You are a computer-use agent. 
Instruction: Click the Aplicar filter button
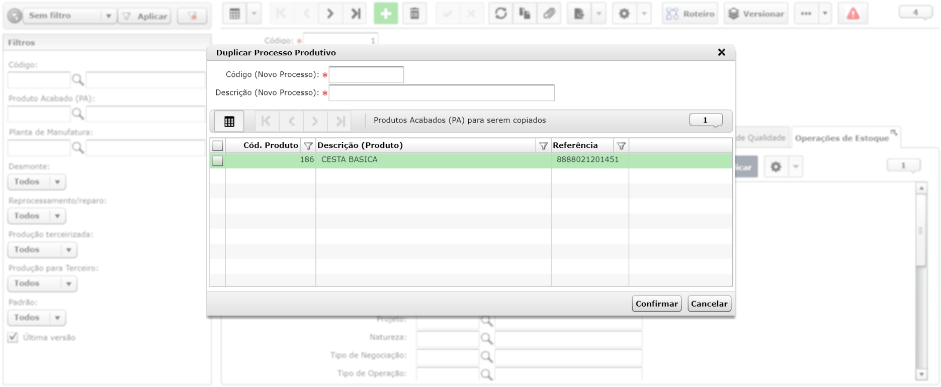pos(145,16)
